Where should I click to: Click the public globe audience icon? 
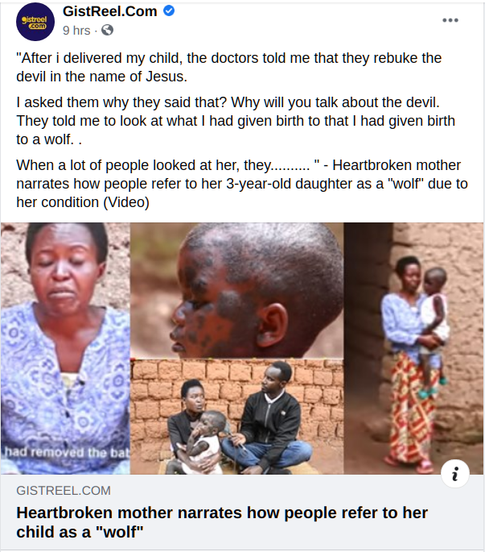tap(107, 31)
